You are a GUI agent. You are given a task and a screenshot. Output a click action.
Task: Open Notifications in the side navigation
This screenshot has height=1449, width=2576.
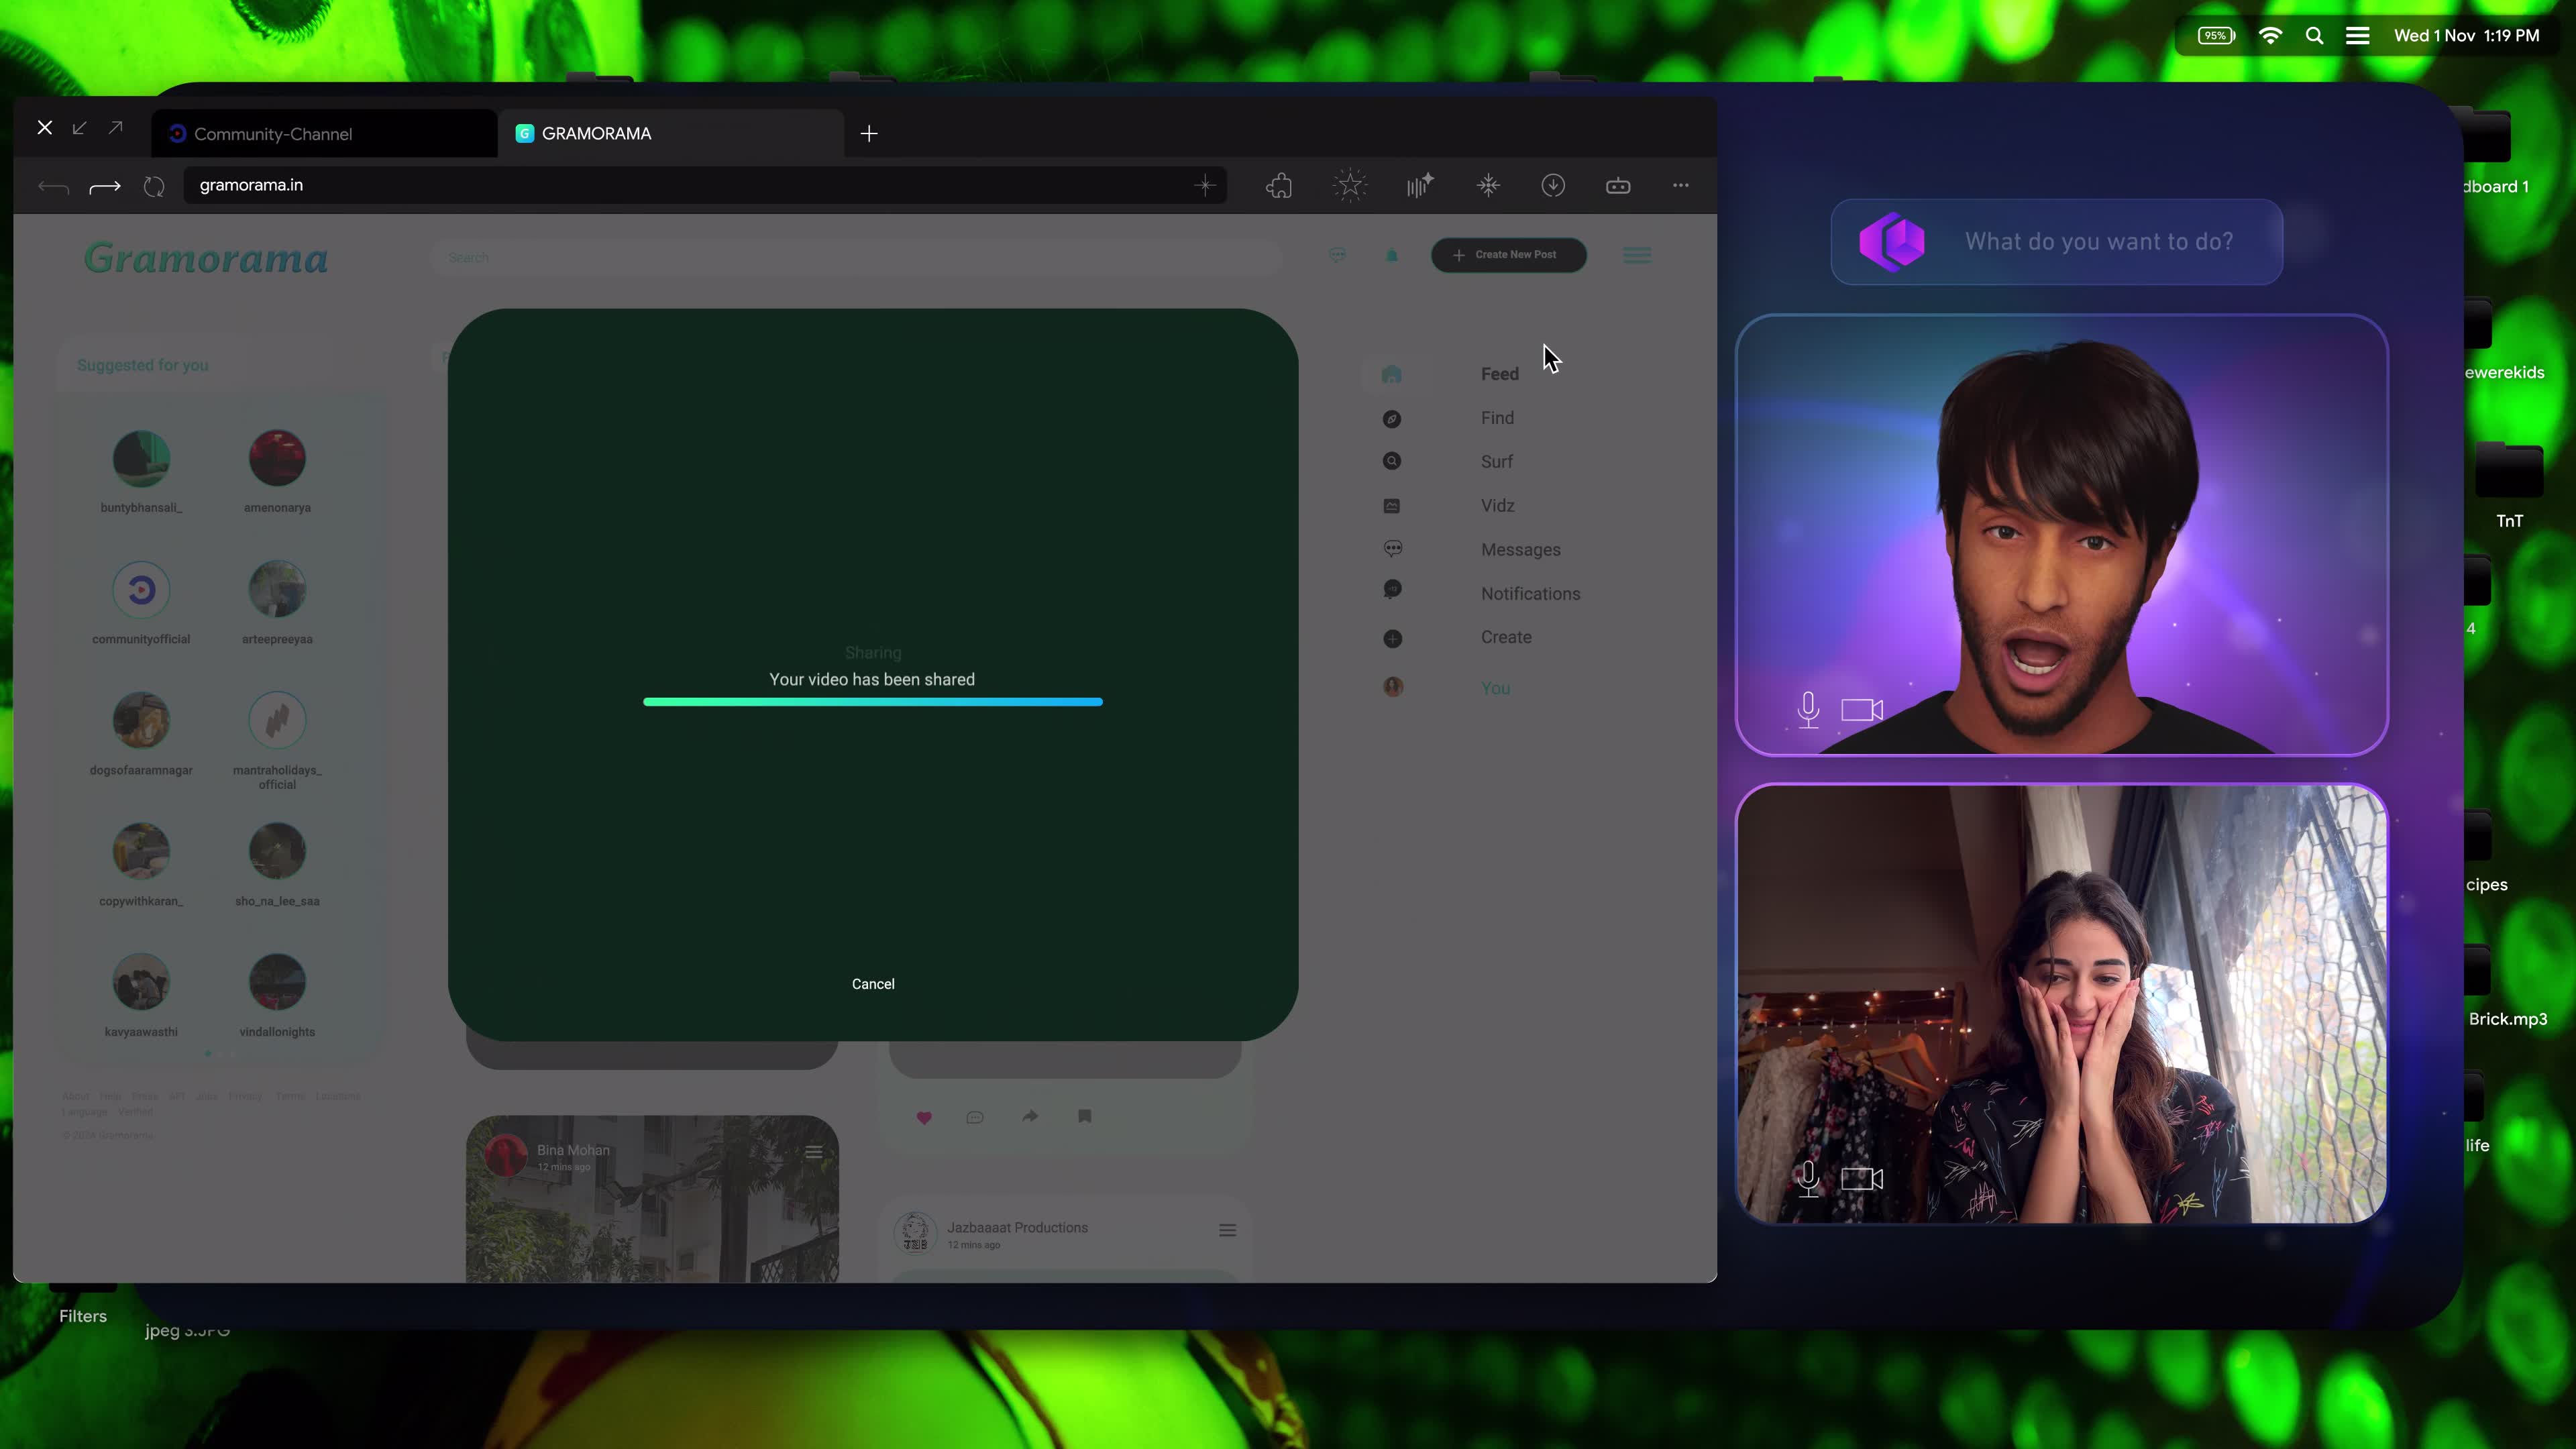pos(1530,594)
